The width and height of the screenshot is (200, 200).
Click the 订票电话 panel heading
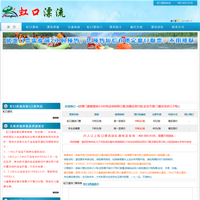26,106
